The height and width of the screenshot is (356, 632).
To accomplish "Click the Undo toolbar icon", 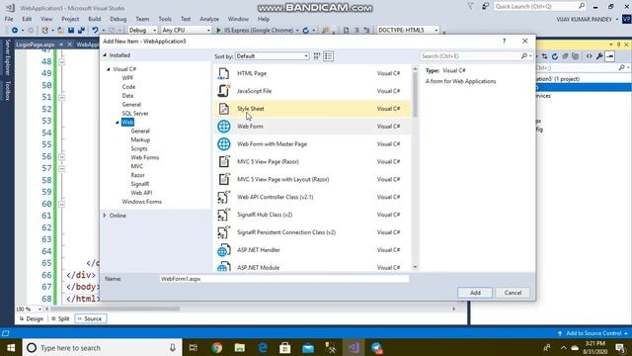I will point(95,31).
